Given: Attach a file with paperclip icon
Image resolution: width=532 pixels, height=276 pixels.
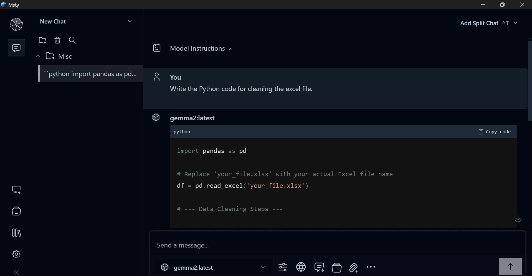Looking at the screenshot, I should click(354, 268).
